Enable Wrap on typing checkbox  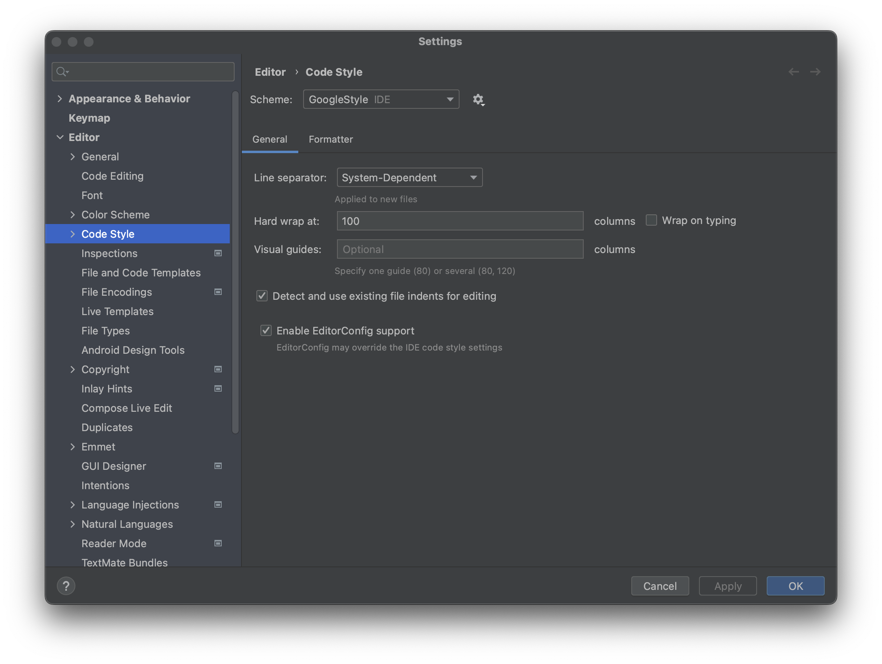651,220
